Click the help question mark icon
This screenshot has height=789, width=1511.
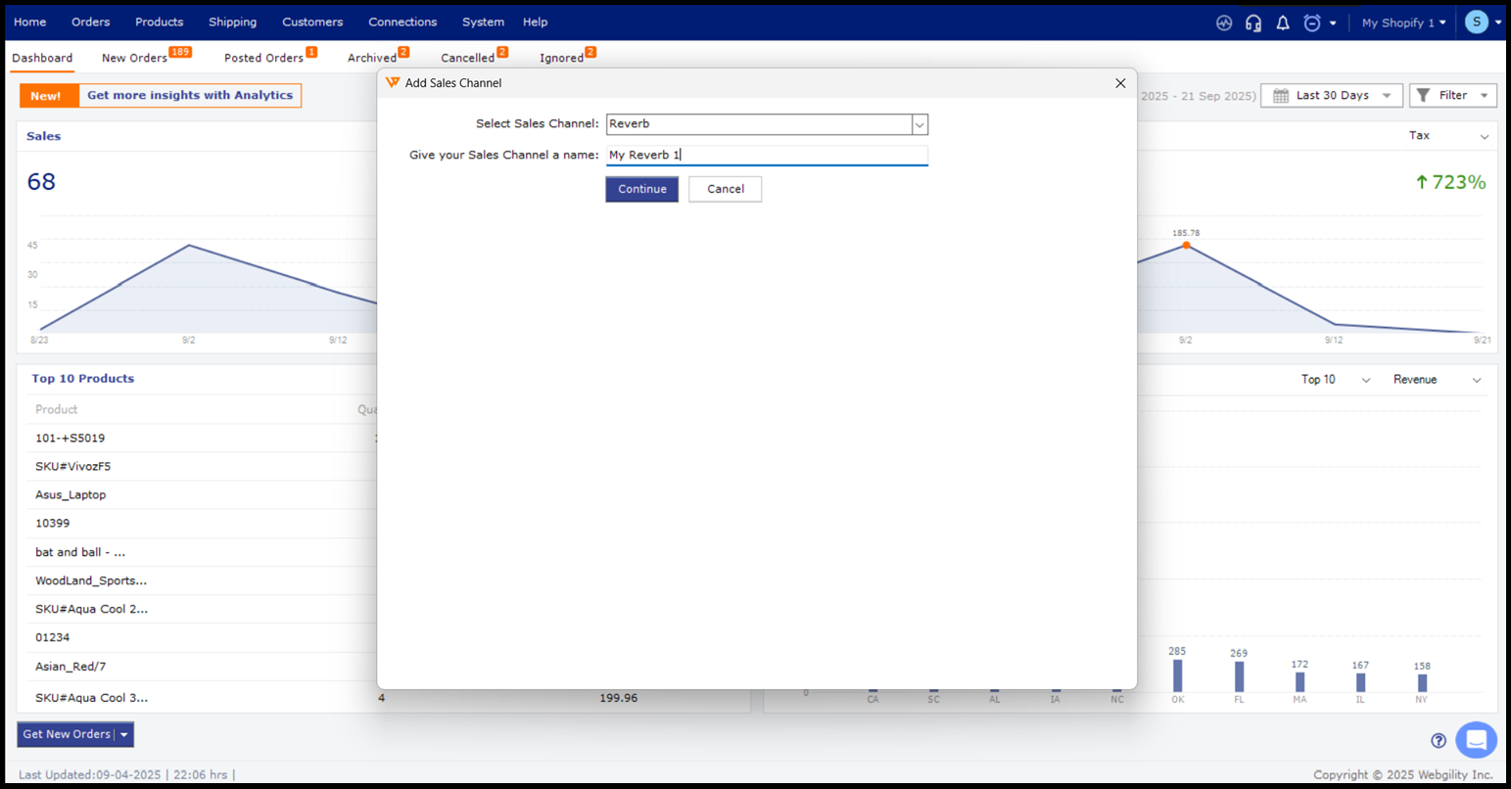[1438, 741]
